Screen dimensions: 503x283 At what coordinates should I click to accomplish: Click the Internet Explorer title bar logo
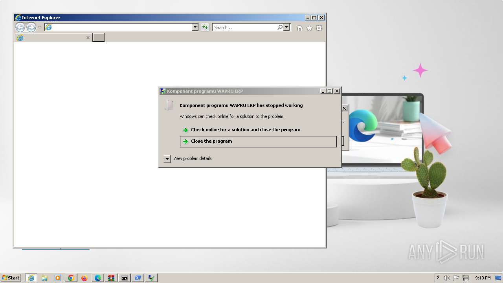click(18, 18)
